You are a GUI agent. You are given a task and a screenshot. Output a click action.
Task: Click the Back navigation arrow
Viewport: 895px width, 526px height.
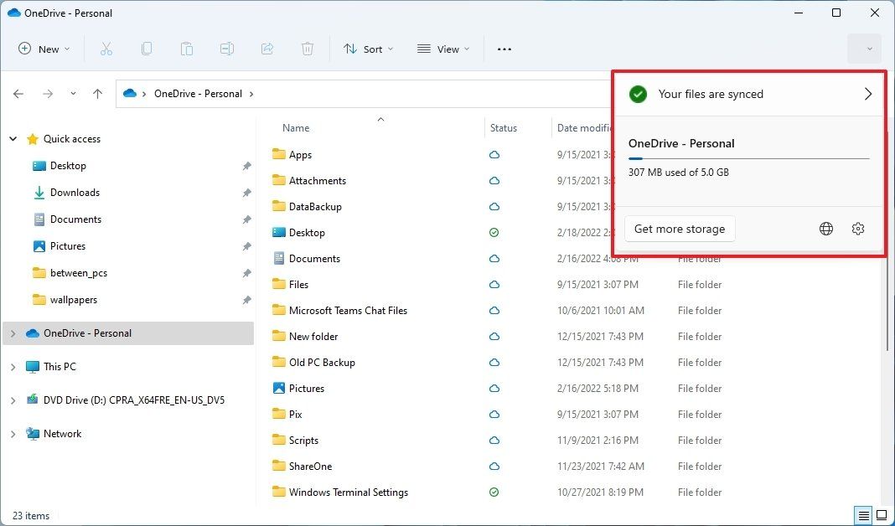coord(18,94)
